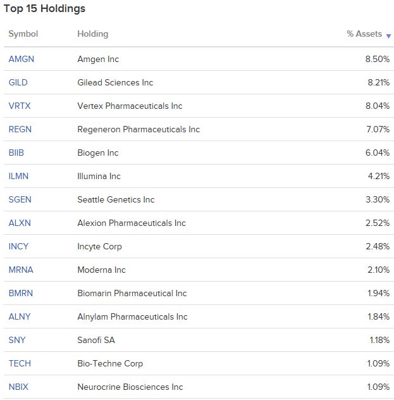The width and height of the screenshot is (394, 400).
Task: Sort by the % Assets column header
Action: 364,34
